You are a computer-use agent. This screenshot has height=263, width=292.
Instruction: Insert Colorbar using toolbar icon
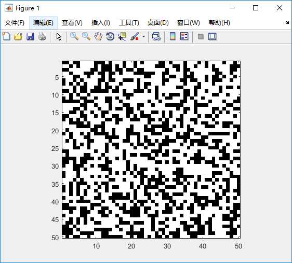[172, 36]
